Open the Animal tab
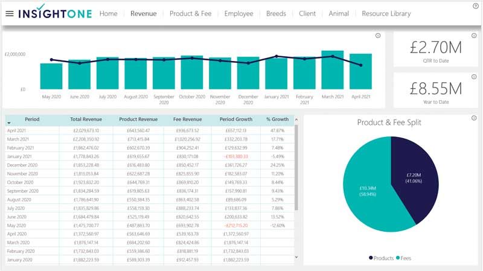 coord(339,13)
